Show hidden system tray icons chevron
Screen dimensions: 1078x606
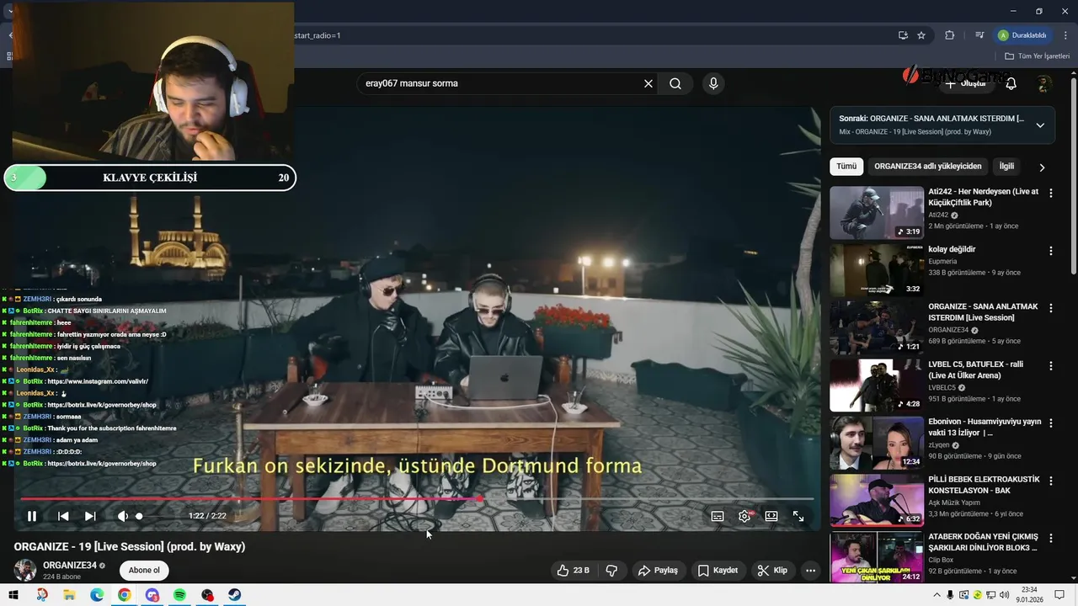[x=937, y=595]
